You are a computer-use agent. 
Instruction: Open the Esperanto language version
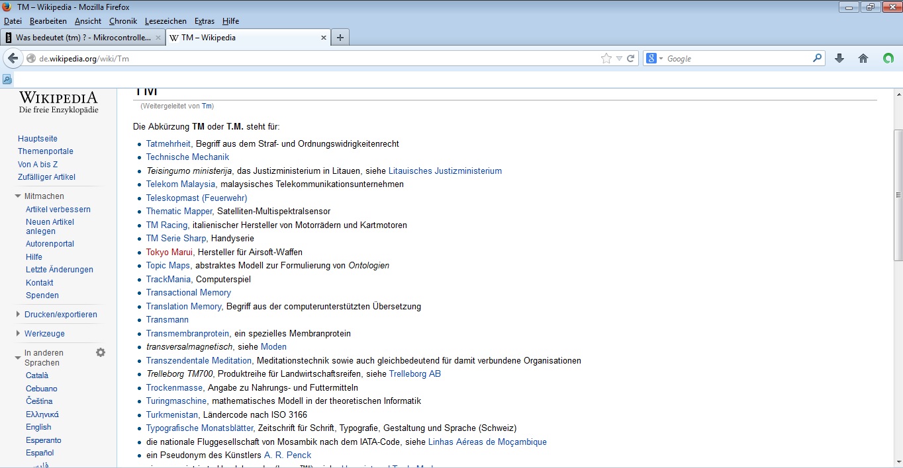tap(44, 440)
